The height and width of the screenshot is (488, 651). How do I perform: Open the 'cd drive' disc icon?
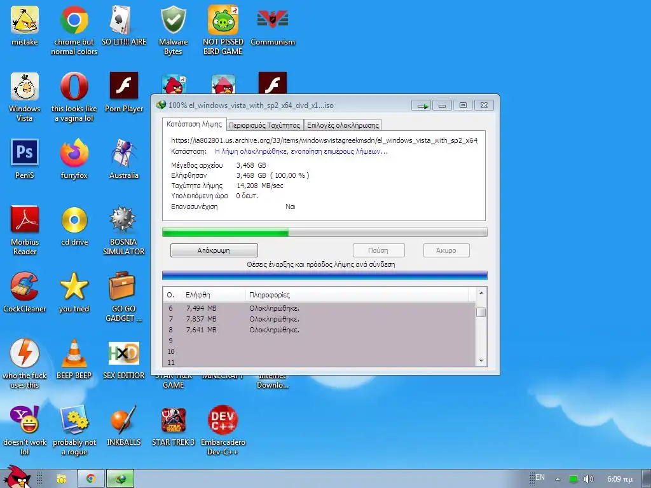coord(74,226)
